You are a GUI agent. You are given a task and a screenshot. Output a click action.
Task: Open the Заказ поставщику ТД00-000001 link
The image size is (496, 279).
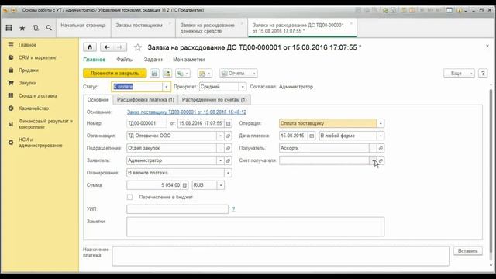coord(187,112)
